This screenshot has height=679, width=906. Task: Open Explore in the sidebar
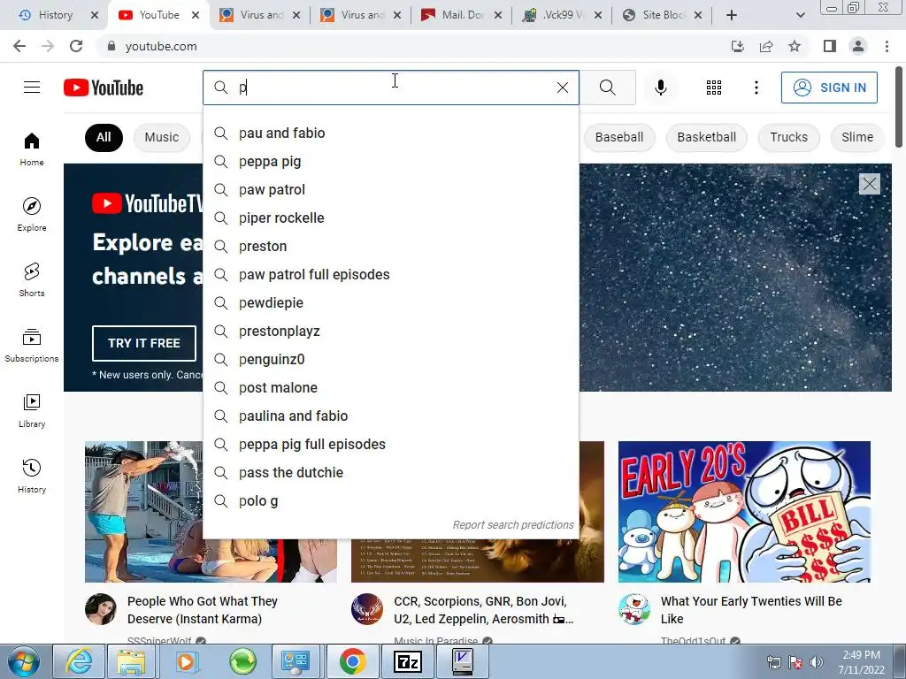pyautogui.click(x=32, y=215)
